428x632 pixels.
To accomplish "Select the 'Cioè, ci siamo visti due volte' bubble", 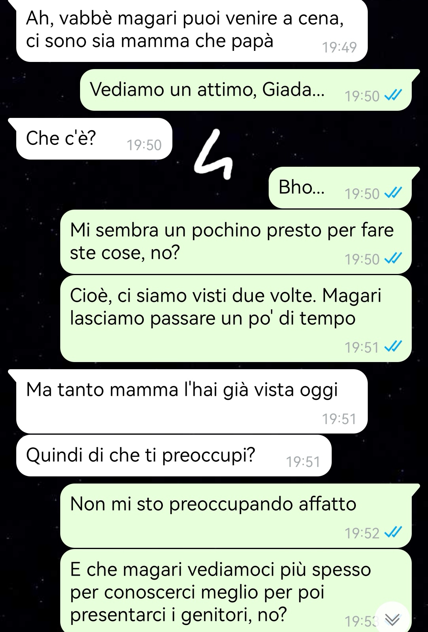I will click(236, 318).
